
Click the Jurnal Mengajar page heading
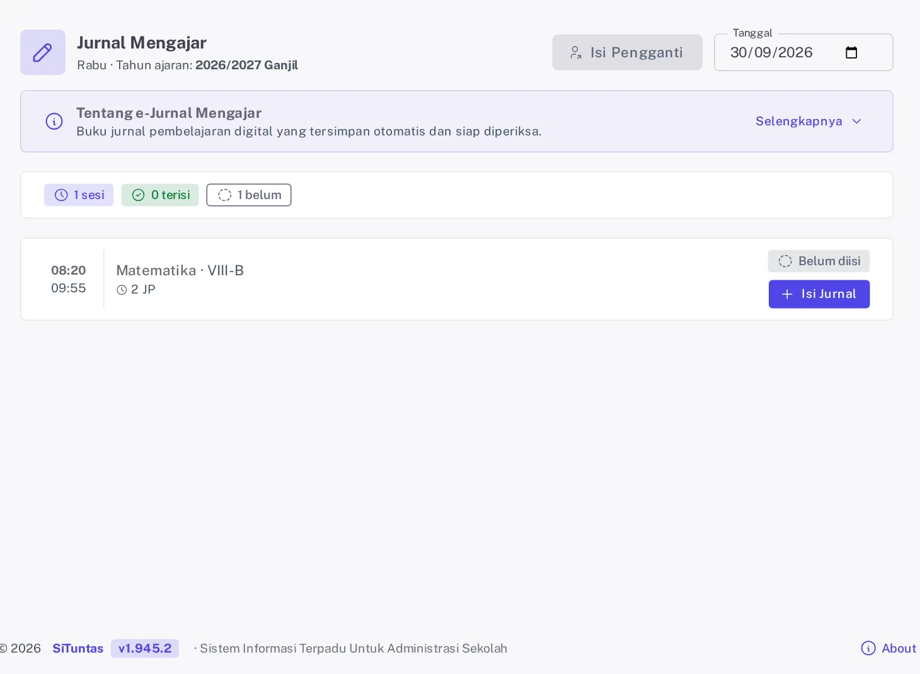[x=142, y=43]
